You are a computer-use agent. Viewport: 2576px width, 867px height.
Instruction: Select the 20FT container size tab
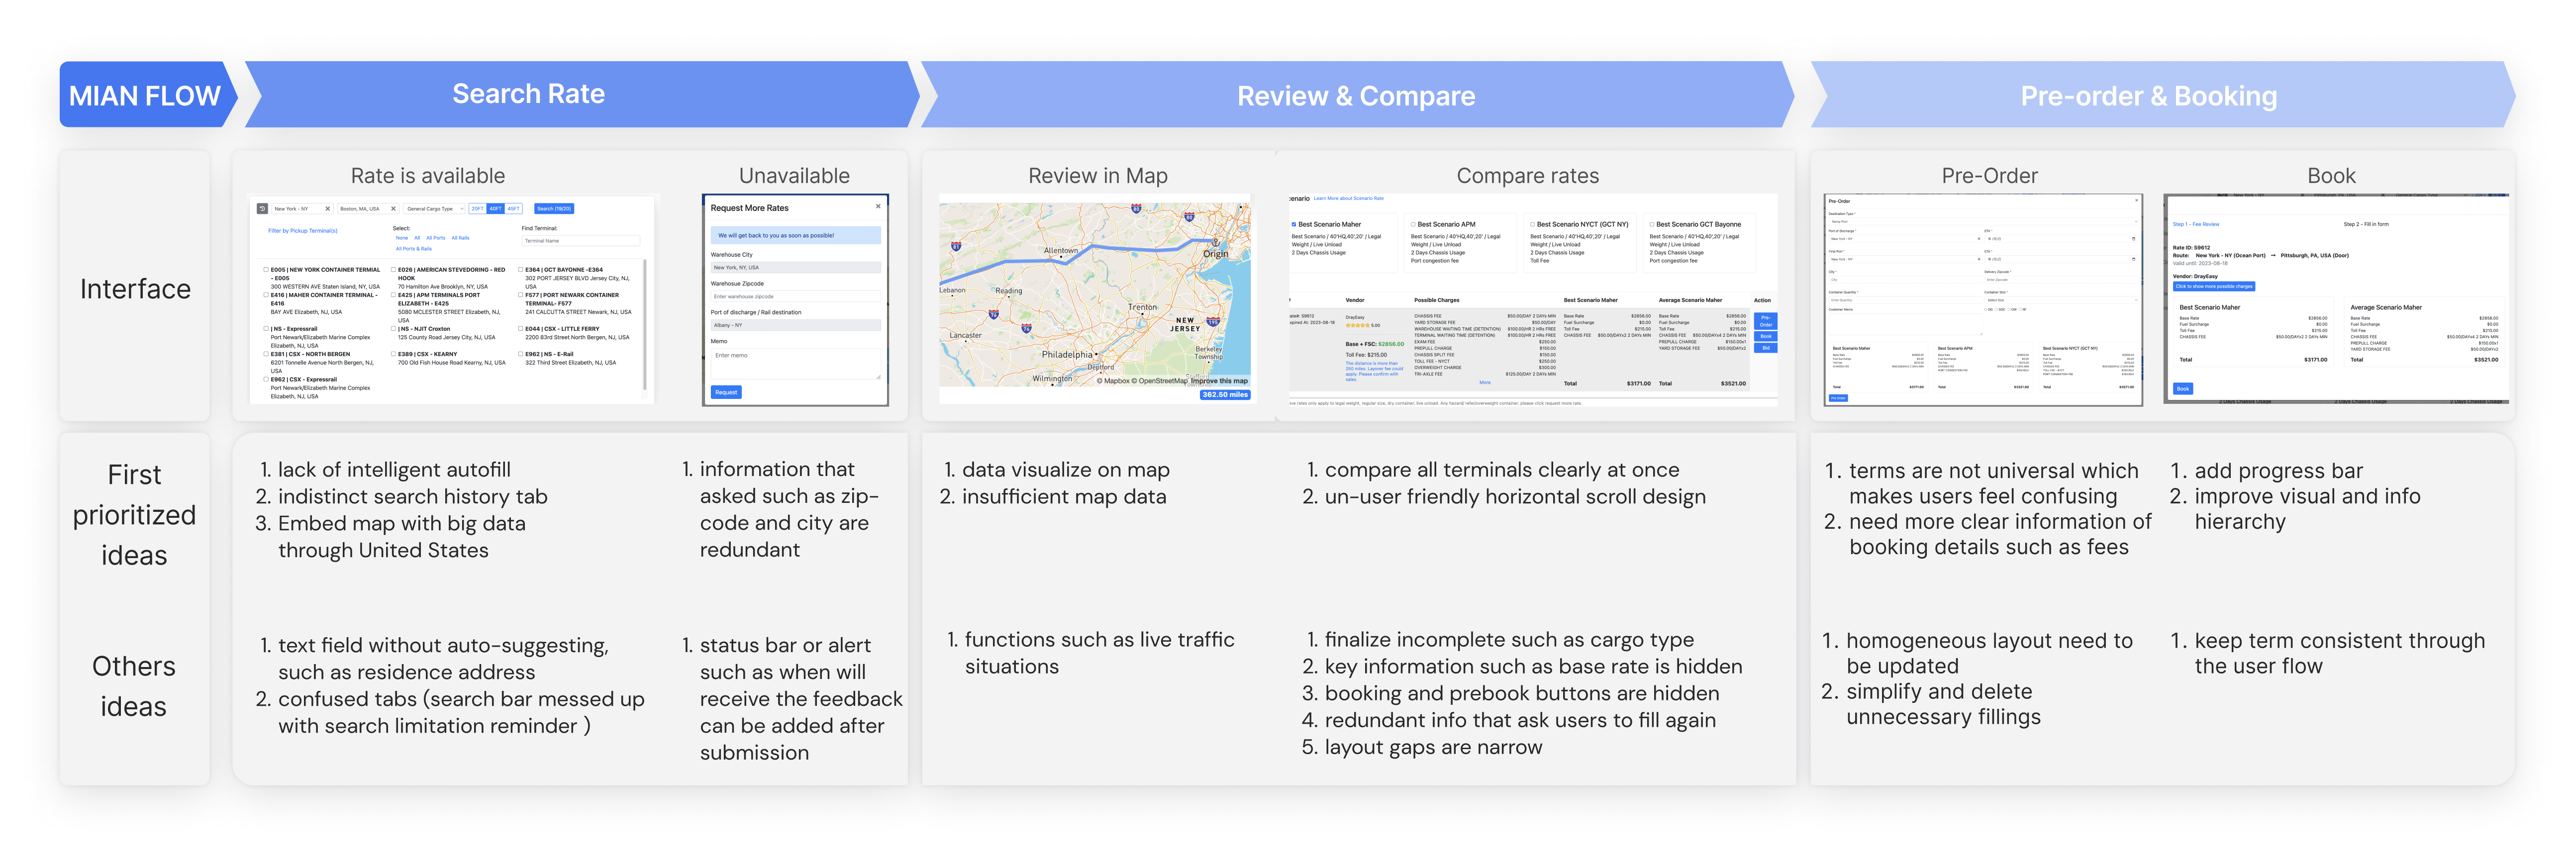point(477,209)
